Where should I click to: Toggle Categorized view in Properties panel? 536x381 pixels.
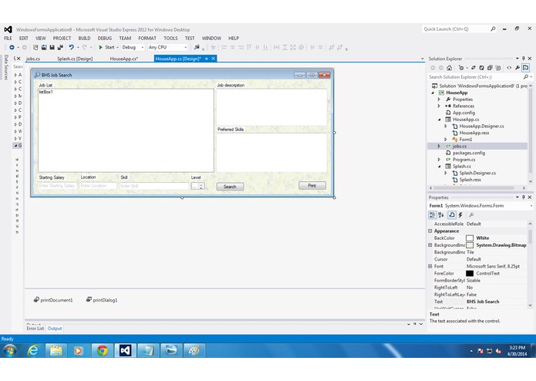click(x=433, y=215)
